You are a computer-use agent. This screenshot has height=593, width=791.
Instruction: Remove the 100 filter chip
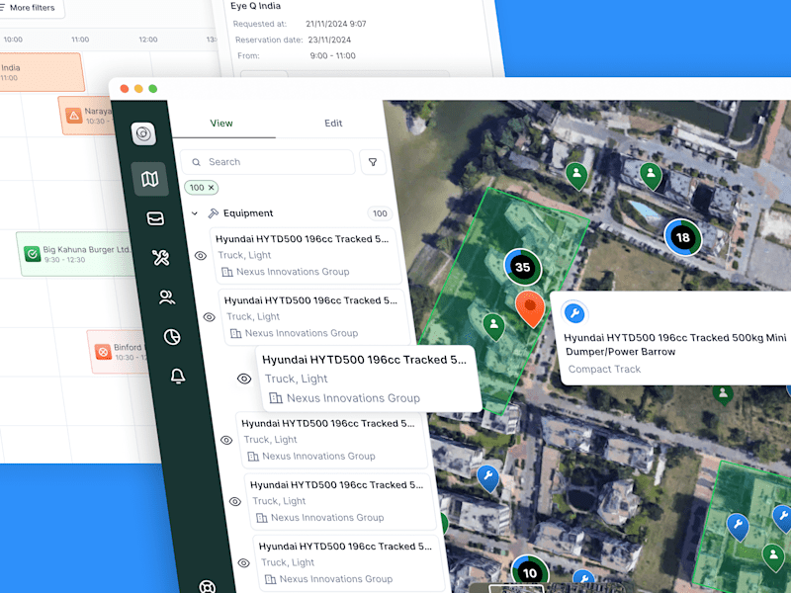pyautogui.click(x=211, y=188)
